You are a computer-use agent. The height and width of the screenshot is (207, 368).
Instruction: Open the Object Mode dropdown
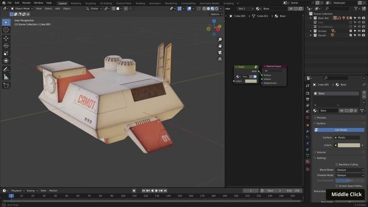[22, 9]
